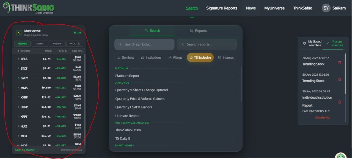Go to News in top navigation
This screenshot has width=352, height=159.
tap(251, 8)
